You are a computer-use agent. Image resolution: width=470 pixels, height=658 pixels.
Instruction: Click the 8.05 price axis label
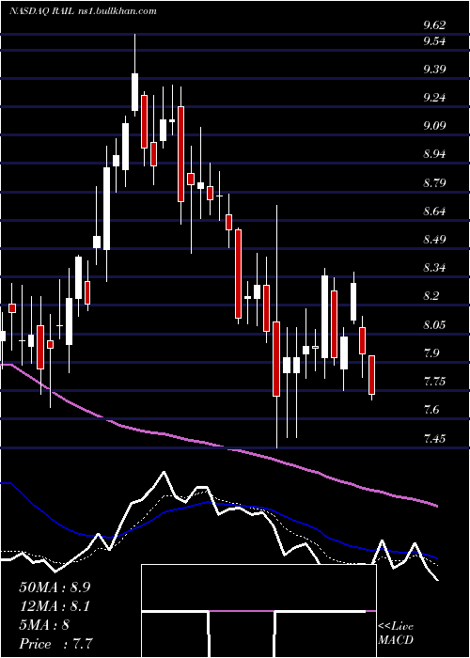(434, 325)
